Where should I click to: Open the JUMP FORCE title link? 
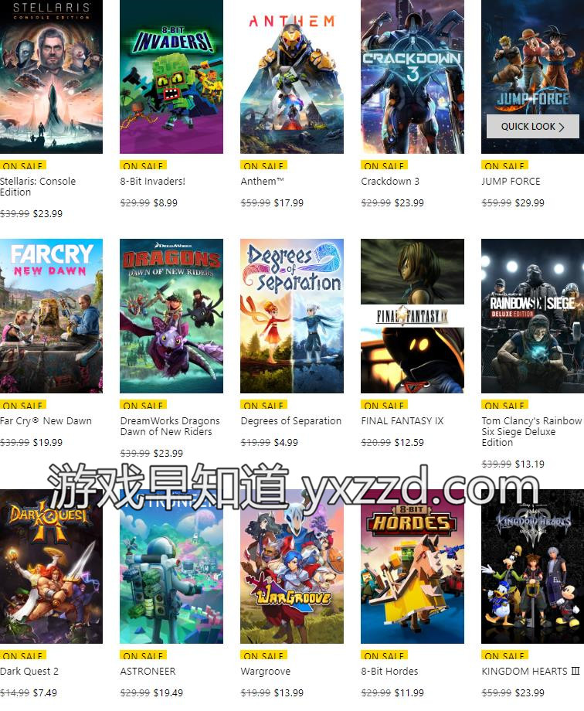point(511,182)
